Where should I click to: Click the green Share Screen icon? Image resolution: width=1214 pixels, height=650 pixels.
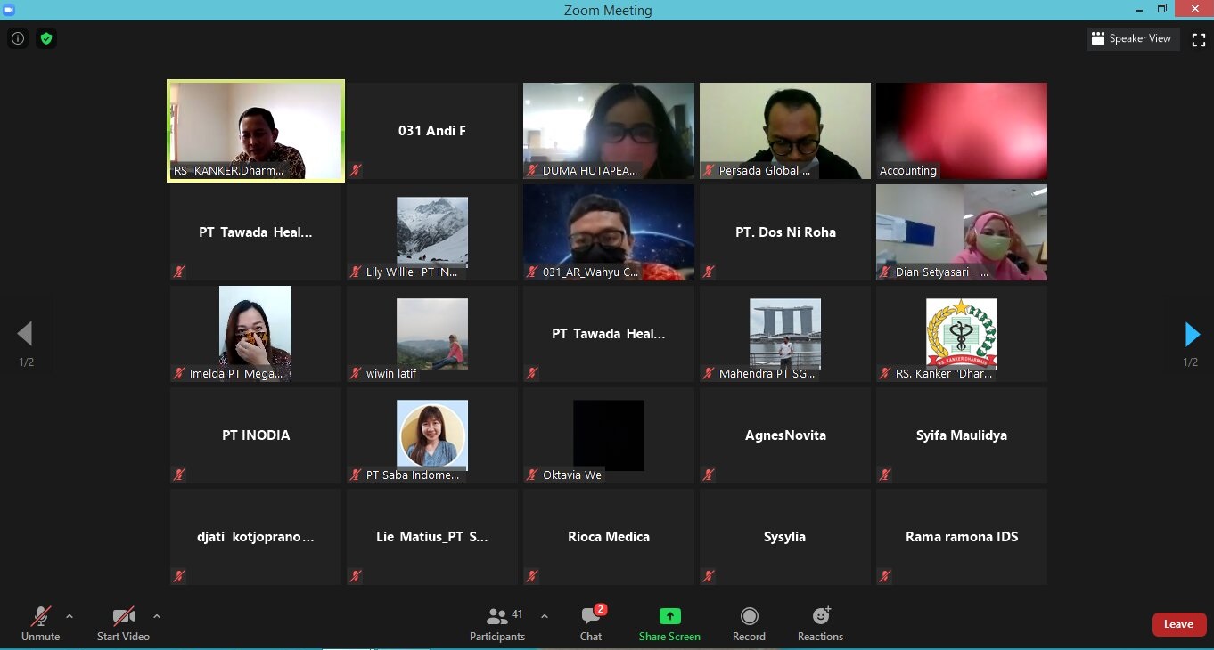tap(669, 616)
